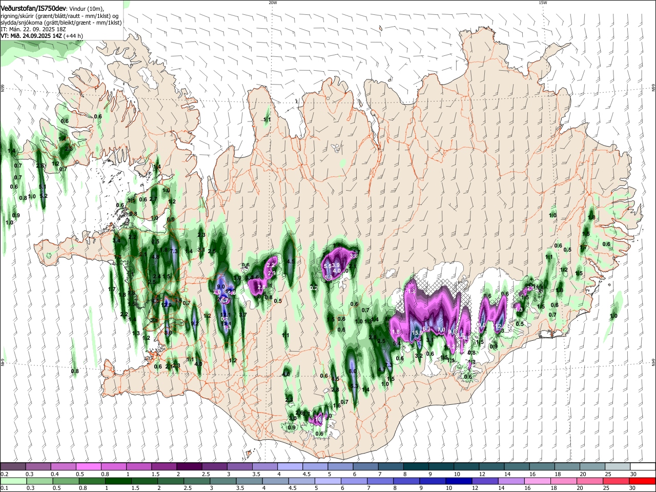The width and height of the screenshot is (656, 492).
Task: Select the 10.1 value near the south coast
Action: tap(320, 419)
